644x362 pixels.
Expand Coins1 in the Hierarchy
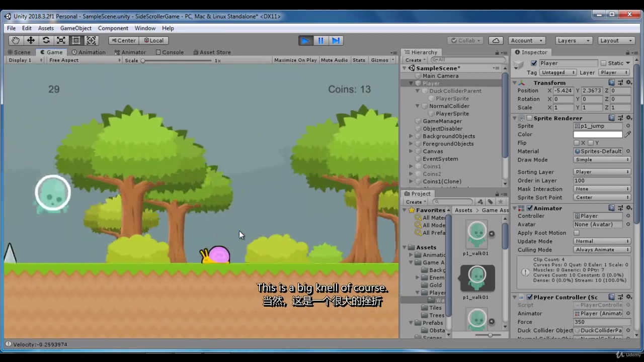pos(412,166)
